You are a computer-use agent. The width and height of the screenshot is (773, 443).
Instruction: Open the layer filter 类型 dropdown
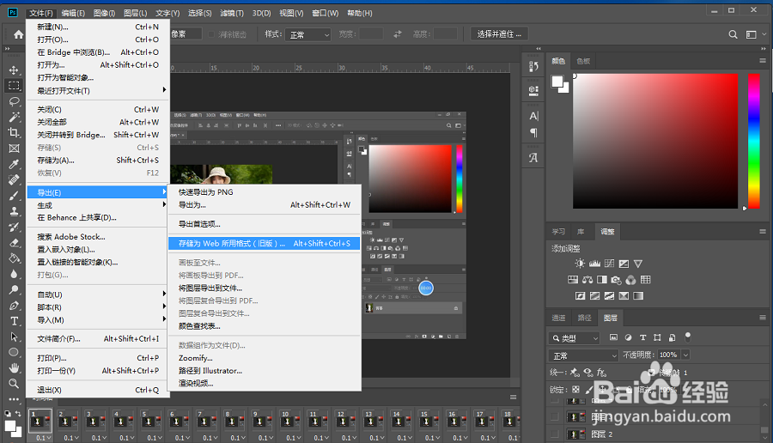pyautogui.click(x=574, y=338)
